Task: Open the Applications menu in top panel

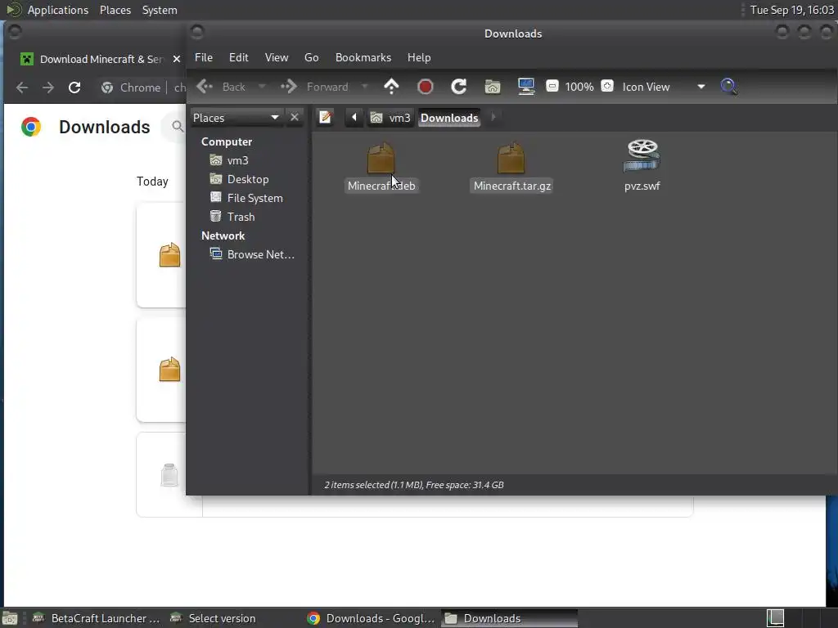Action: [58, 10]
